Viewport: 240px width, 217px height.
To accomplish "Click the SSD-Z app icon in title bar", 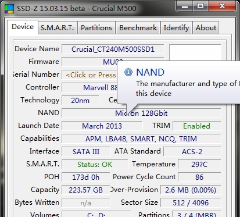I will coord(9,9).
